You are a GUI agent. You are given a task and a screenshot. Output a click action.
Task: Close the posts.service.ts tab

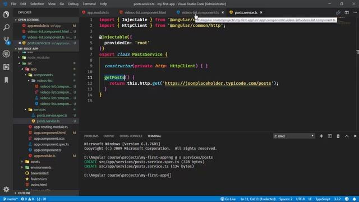tap(261, 12)
